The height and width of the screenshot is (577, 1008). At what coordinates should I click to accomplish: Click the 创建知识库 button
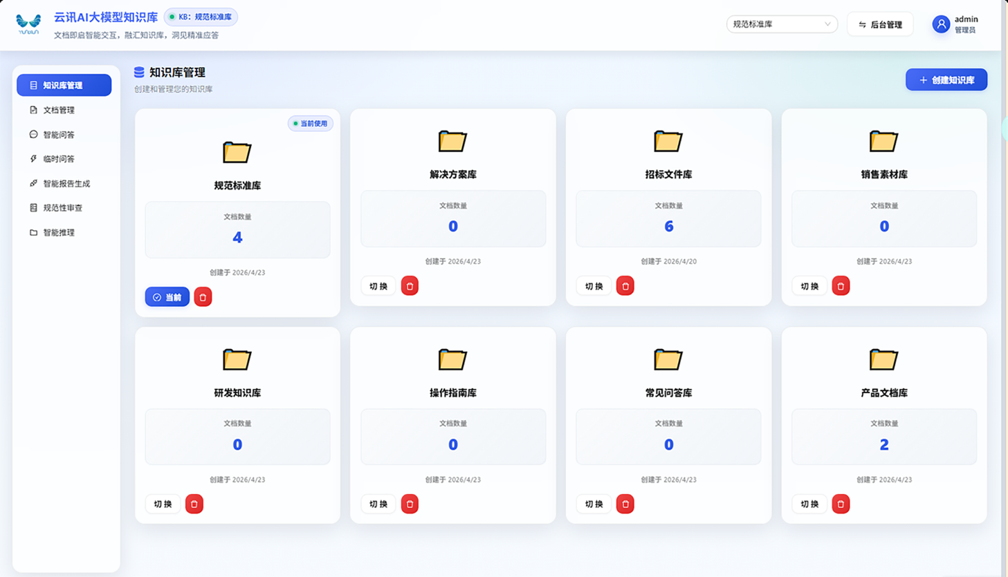[946, 80]
